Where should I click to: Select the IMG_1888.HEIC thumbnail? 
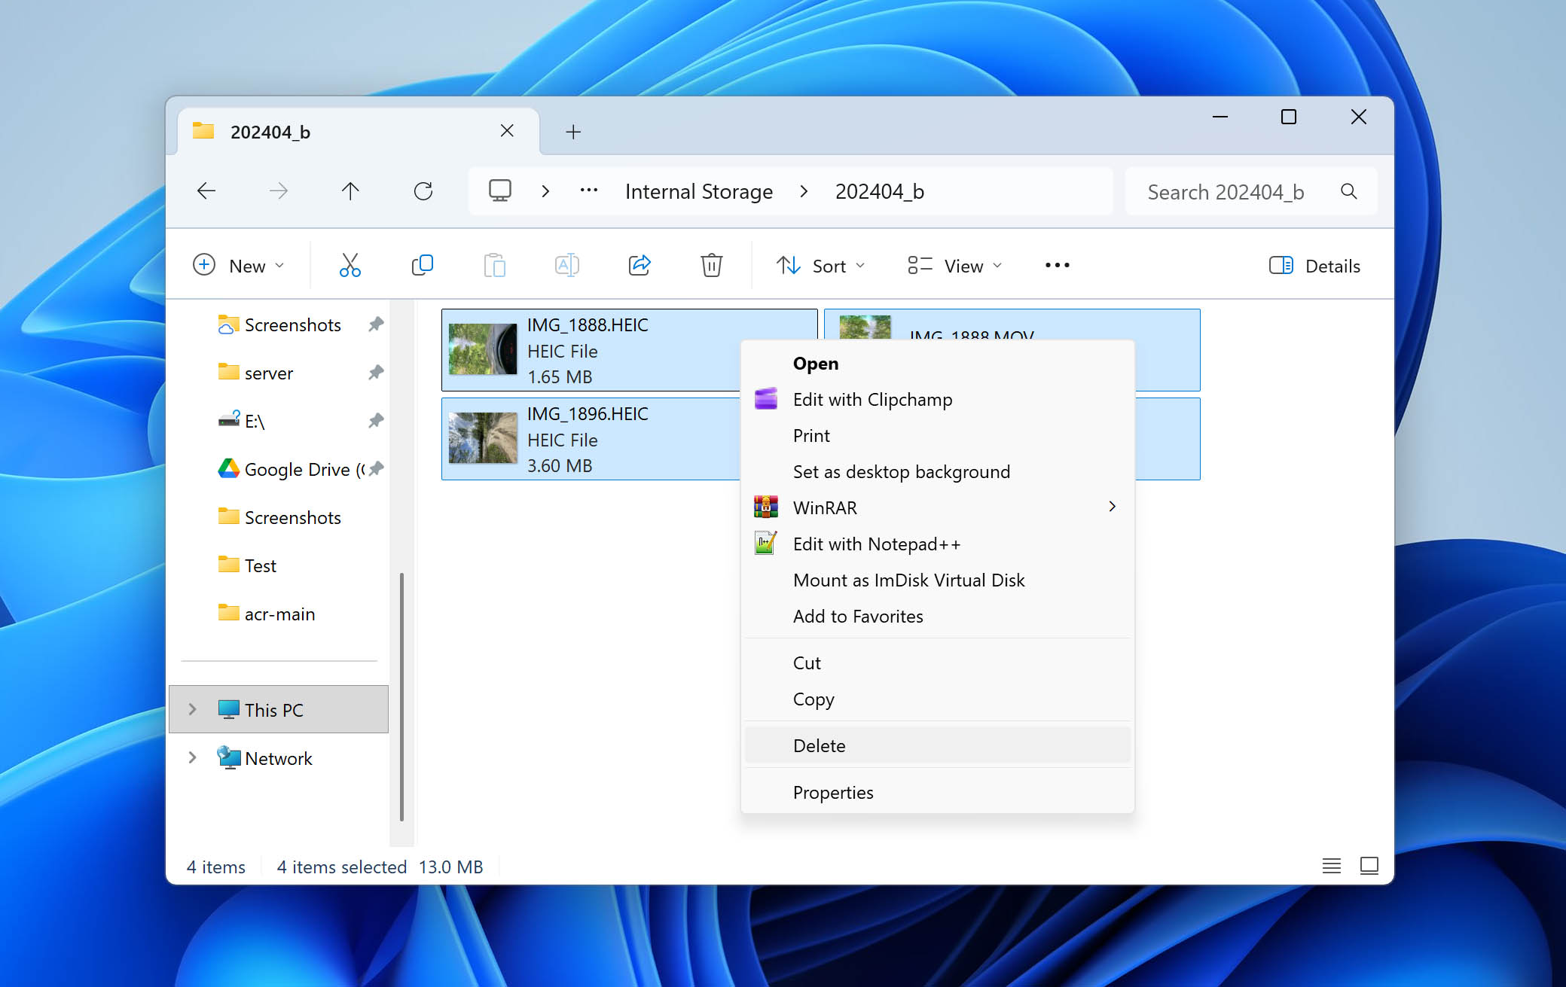pos(483,349)
